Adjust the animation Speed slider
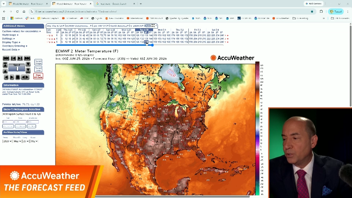The height and width of the screenshot is (198, 352). (17, 68)
